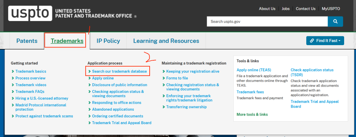Open the Patents menu tab
The width and height of the screenshot is (356, 137).
[27, 41]
